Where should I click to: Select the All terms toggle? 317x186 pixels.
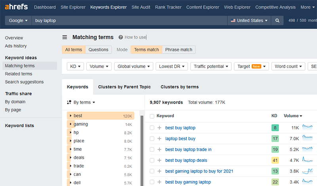(74, 50)
